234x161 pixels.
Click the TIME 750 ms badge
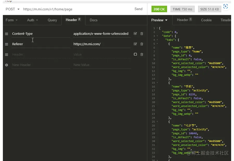coord(182,9)
